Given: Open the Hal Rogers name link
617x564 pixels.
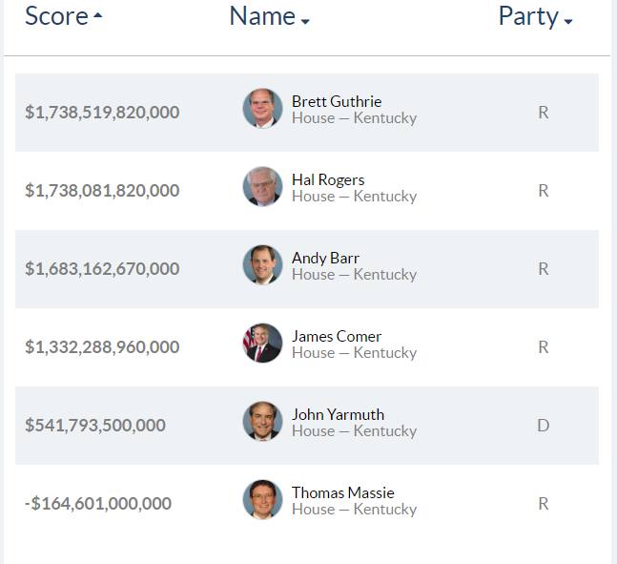Looking at the screenshot, I should pos(327,179).
